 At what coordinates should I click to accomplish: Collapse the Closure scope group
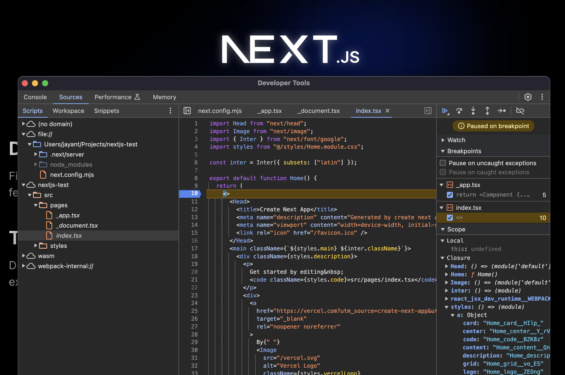click(x=443, y=258)
